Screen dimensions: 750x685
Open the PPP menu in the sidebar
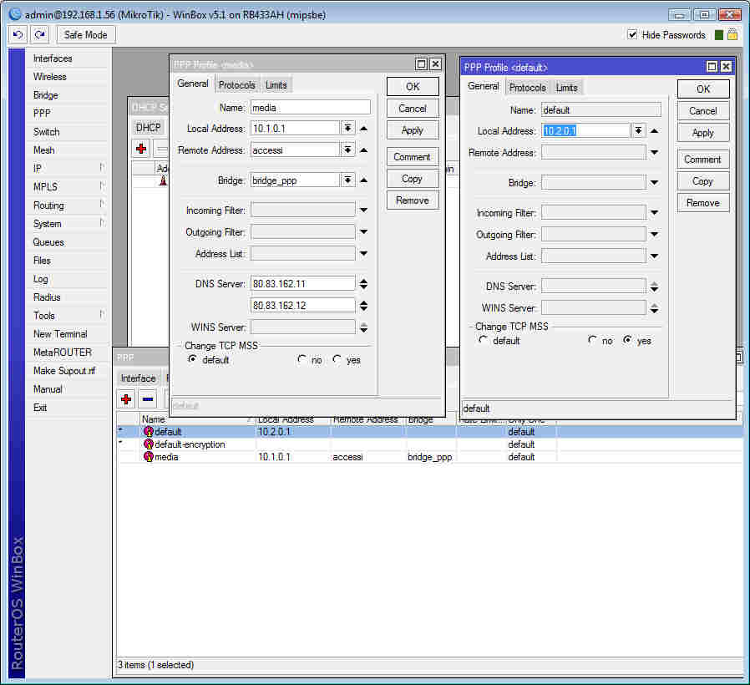[x=42, y=114]
